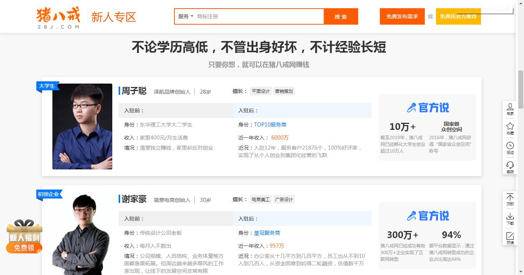Viewport: 524px width, 275px height.
Task: Open the 专家 expert icon in sidebar
Action: (510, 109)
